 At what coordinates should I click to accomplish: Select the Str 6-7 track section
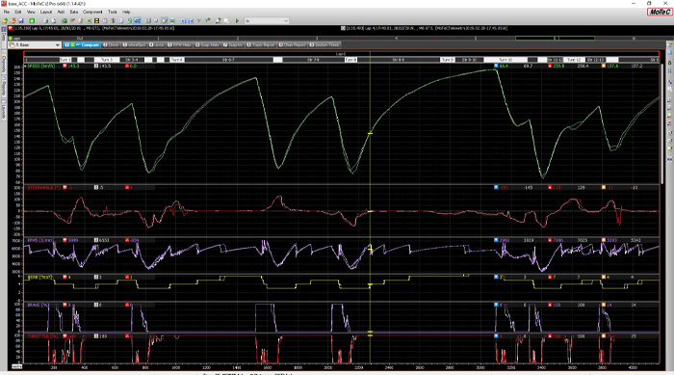(x=228, y=60)
